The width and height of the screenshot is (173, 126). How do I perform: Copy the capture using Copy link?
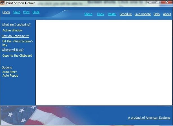click(x=100, y=14)
